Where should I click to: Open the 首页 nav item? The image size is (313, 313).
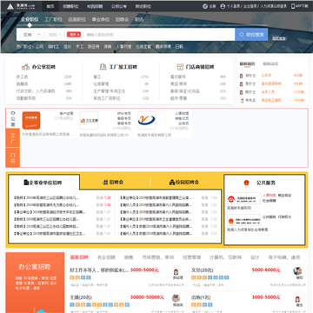tap(50, 6)
